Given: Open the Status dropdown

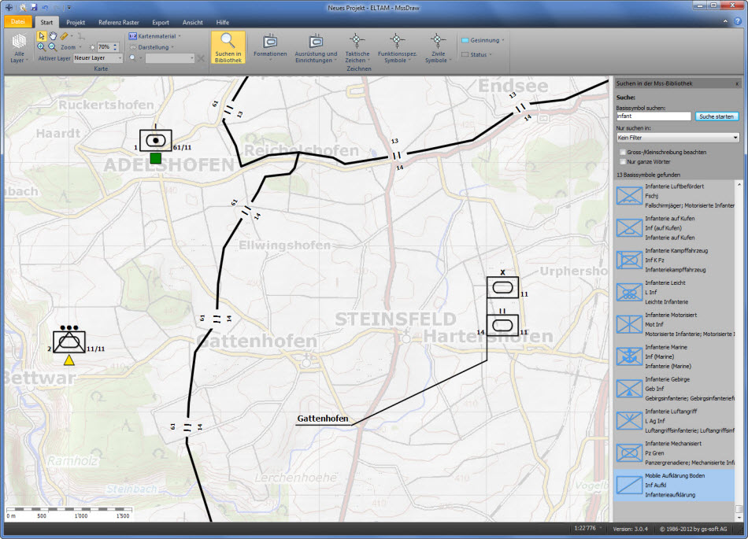Looking at the screenshot, I should coord(476,54).
